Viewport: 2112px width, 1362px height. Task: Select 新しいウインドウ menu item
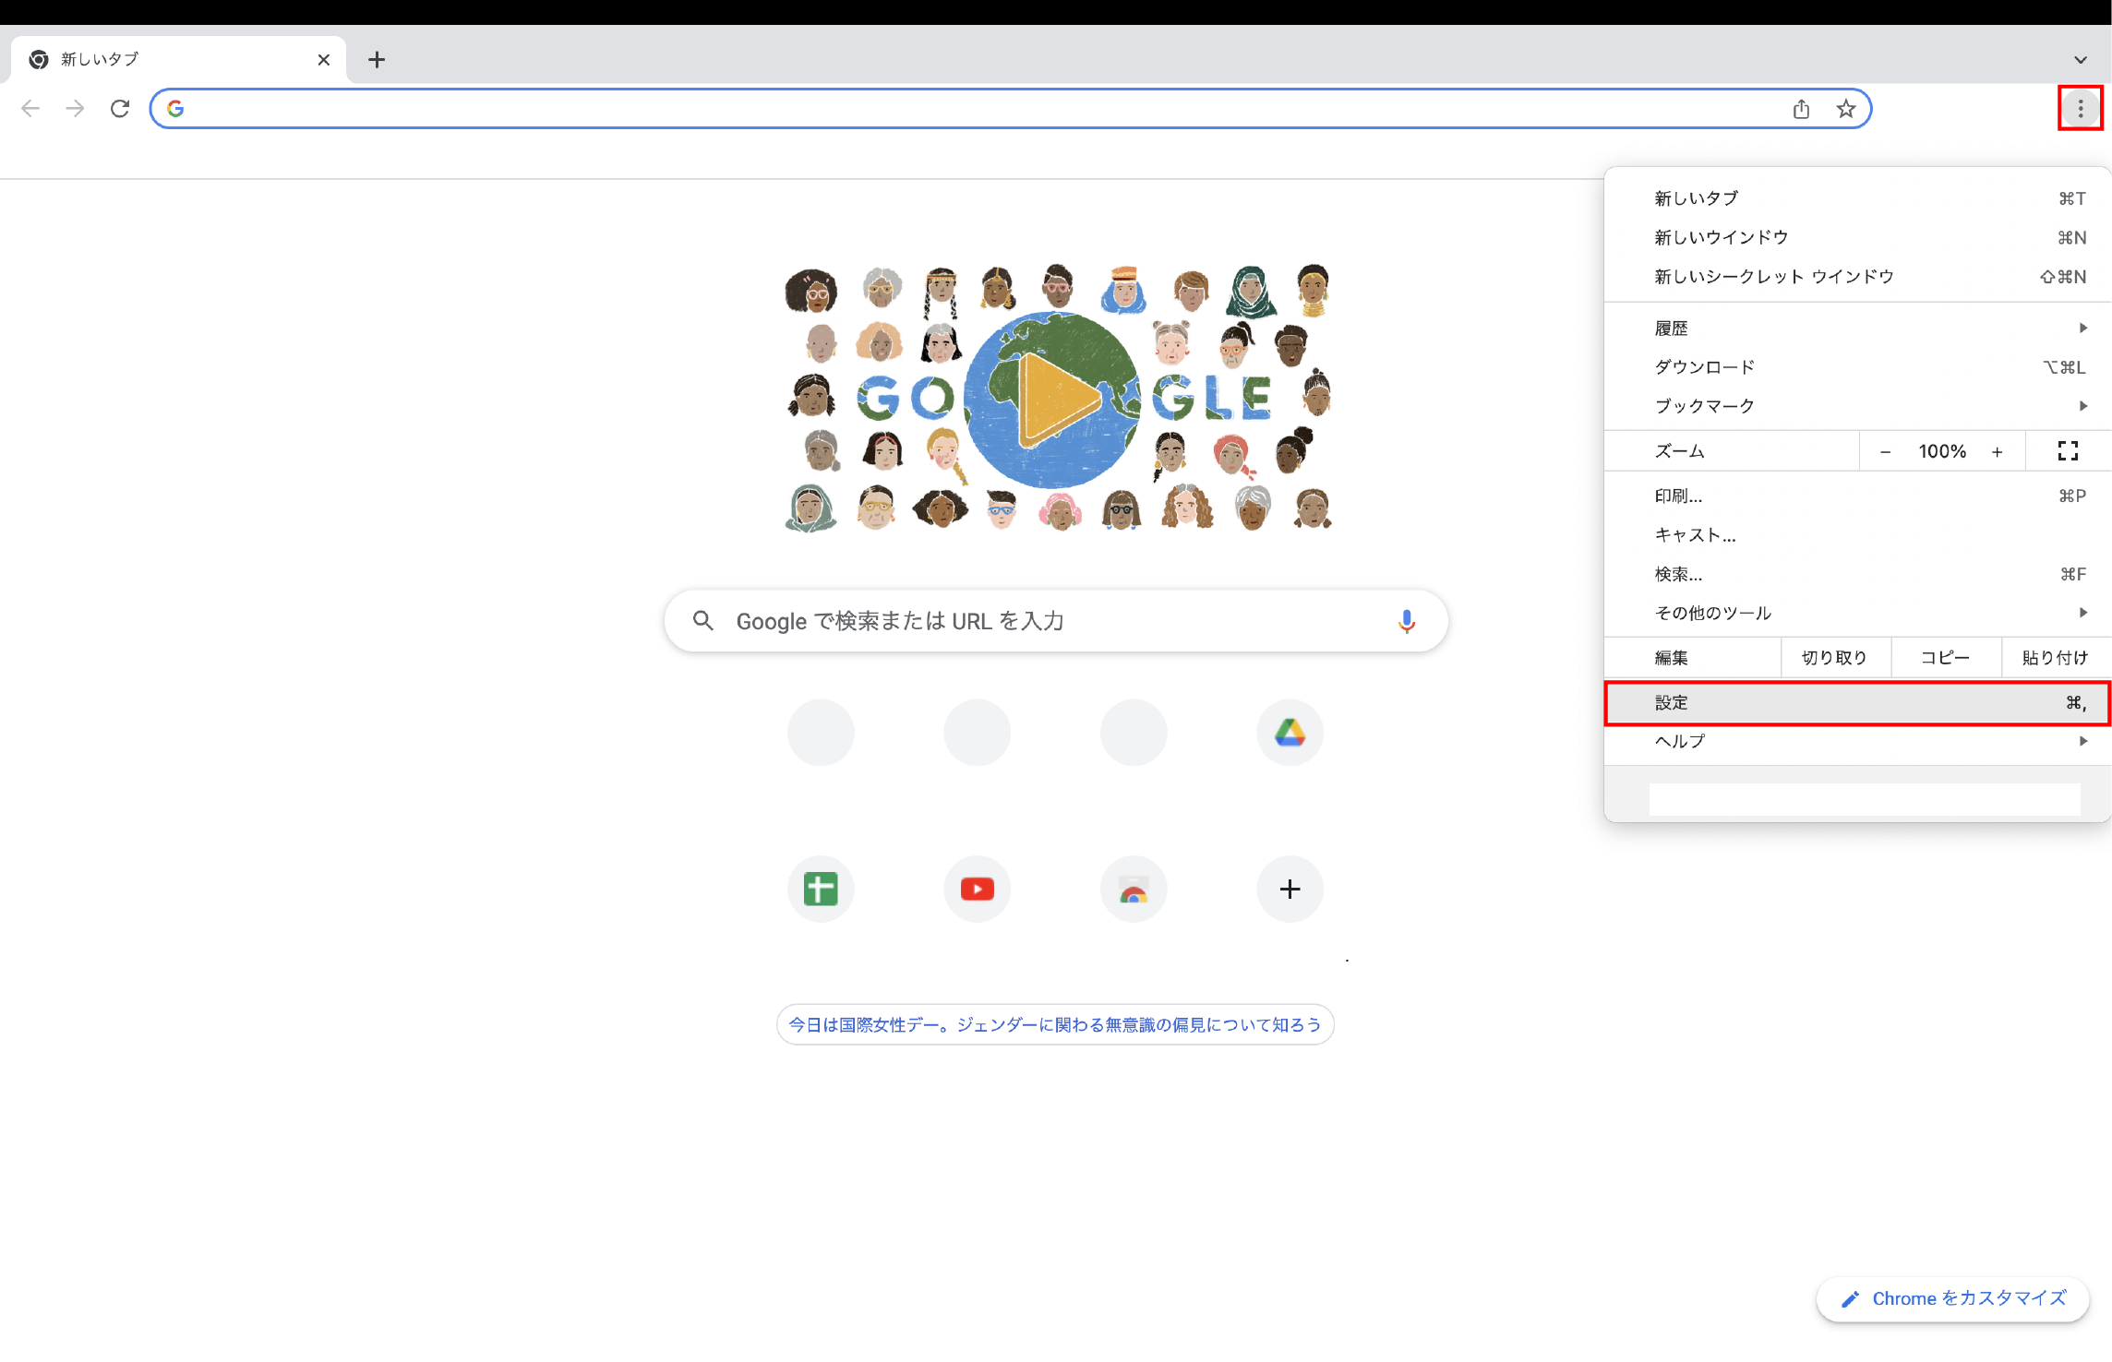(1858, 237)
